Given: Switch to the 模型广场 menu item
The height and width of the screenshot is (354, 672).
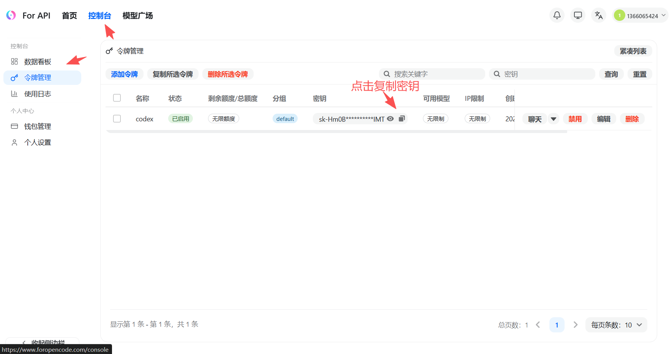Looking at the screenshot, I should pos(137,16).
